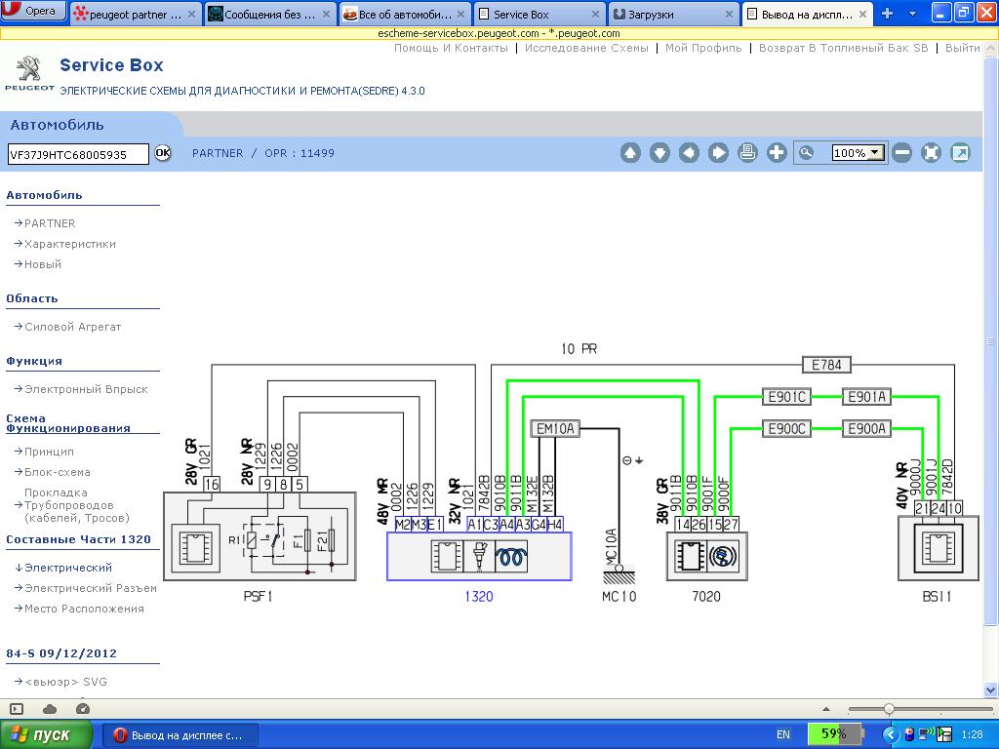Click Выйти logout link
The image size is (999, 749).
(x=962, y=48)
